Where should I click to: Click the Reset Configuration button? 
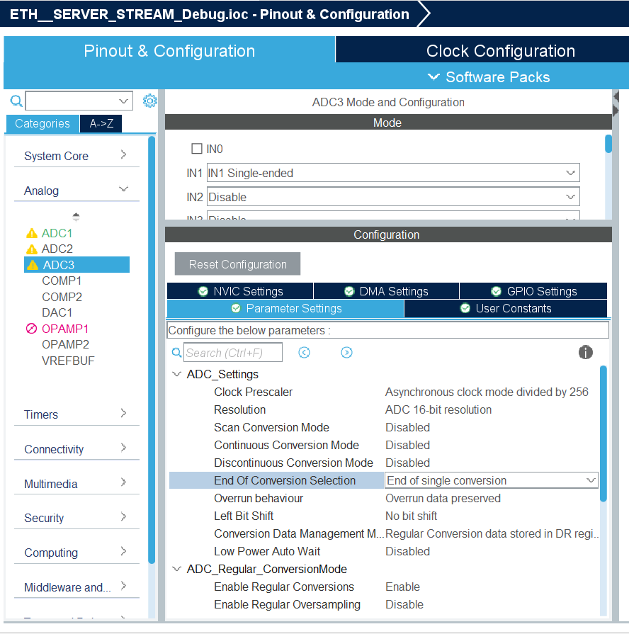tap(237, 263)
